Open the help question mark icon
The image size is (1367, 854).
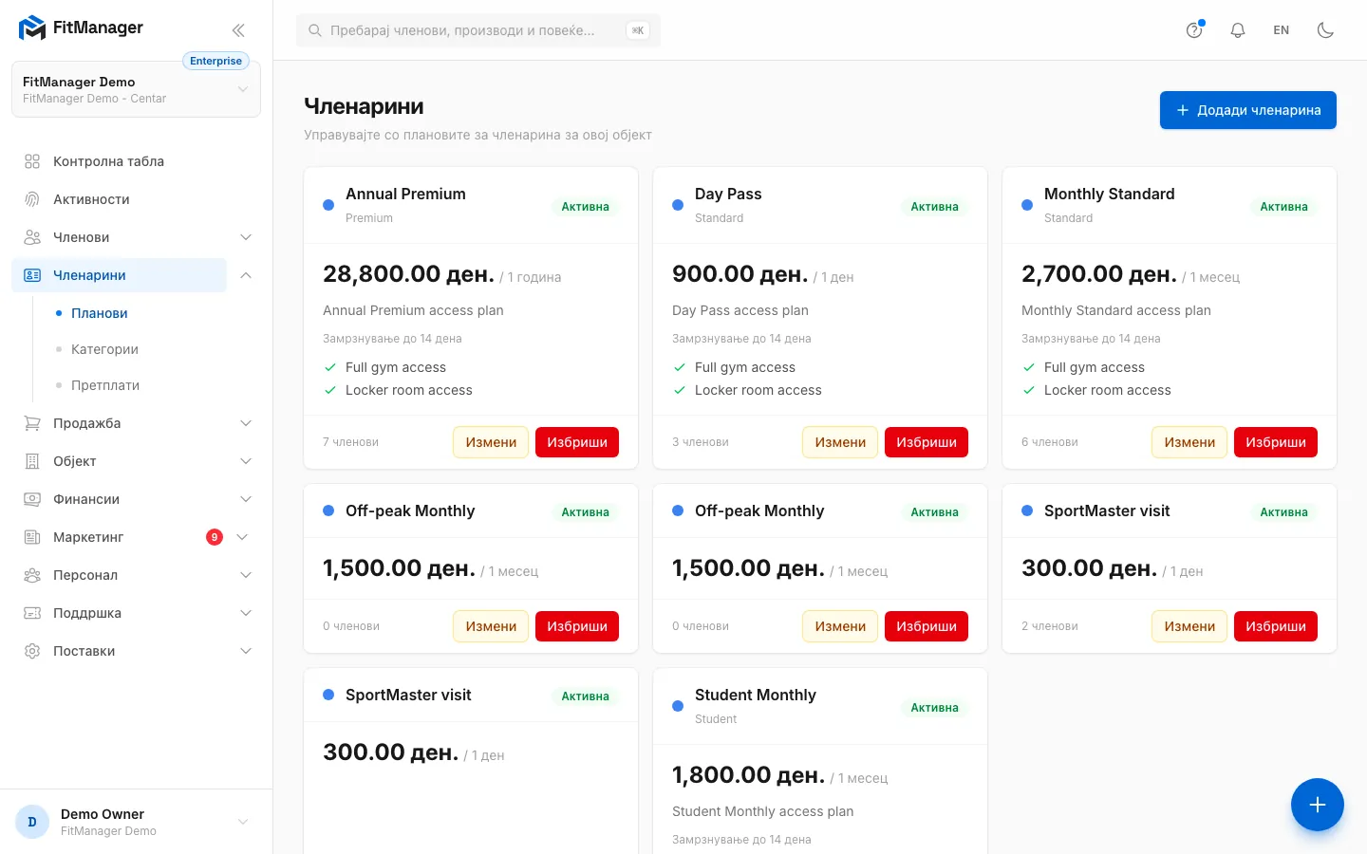[1194, 30]
